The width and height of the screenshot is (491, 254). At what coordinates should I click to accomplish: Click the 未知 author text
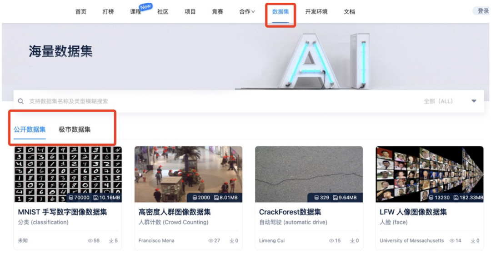coord(23,240)
